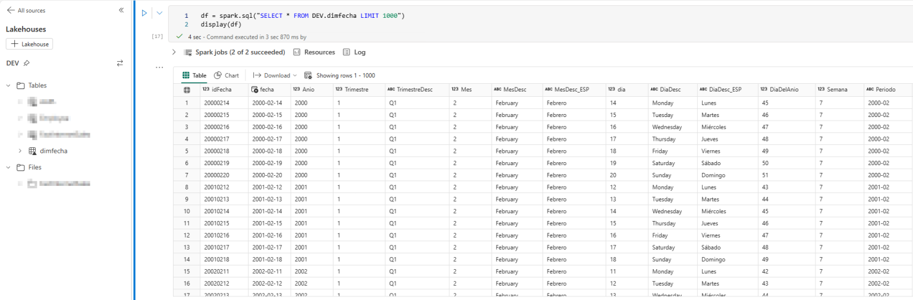Click the fecha column header
Image resolution: width=913 pixels, height=300 pixels.
tap(270, 90)
